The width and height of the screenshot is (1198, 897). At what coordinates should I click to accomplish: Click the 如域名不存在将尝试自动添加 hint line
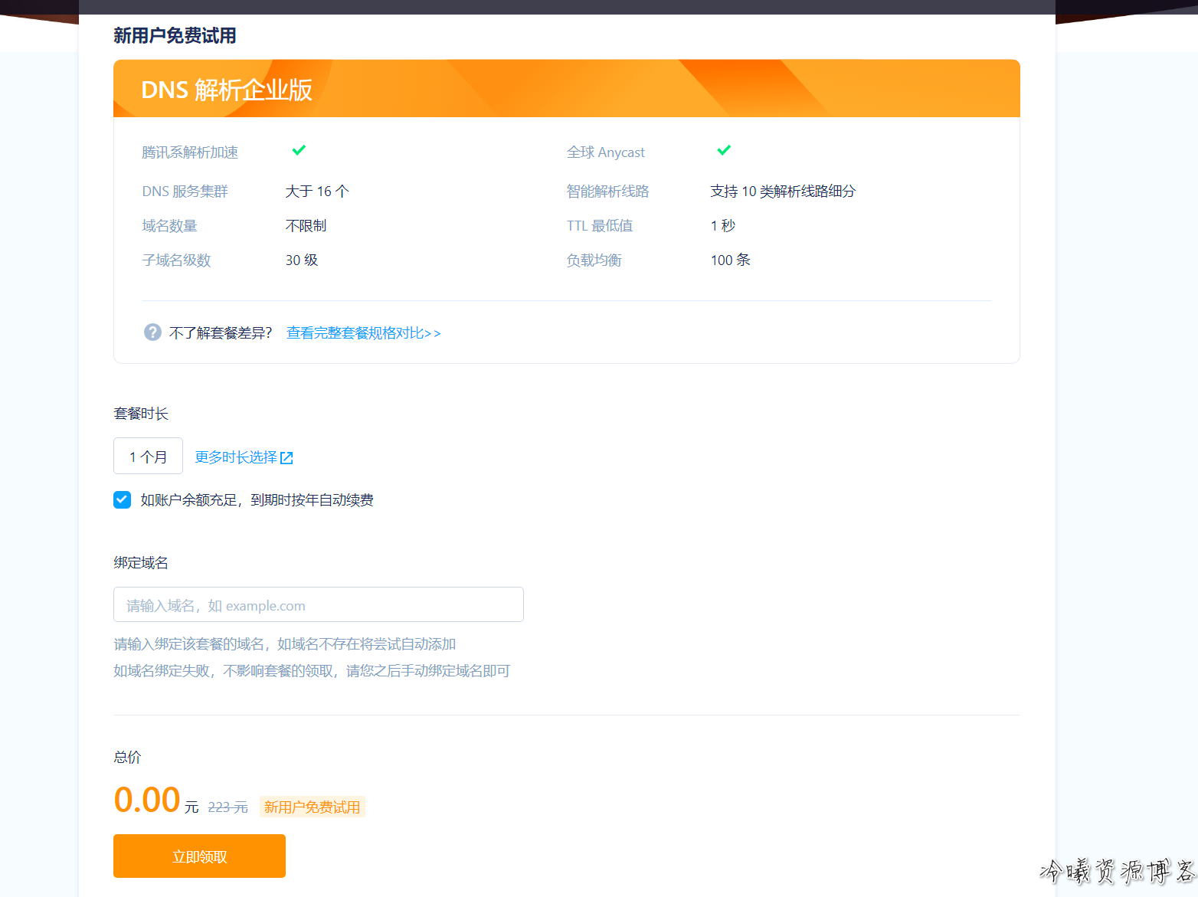(x=285, y=644)
